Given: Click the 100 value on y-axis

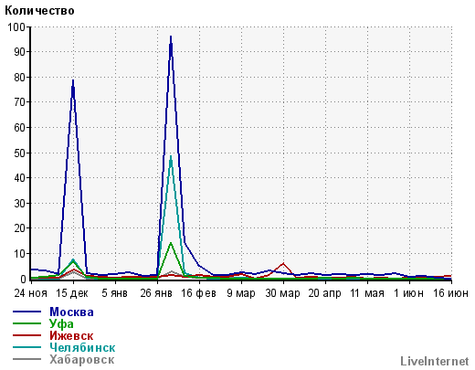Looking at the screenshot, I should [16, 26].
